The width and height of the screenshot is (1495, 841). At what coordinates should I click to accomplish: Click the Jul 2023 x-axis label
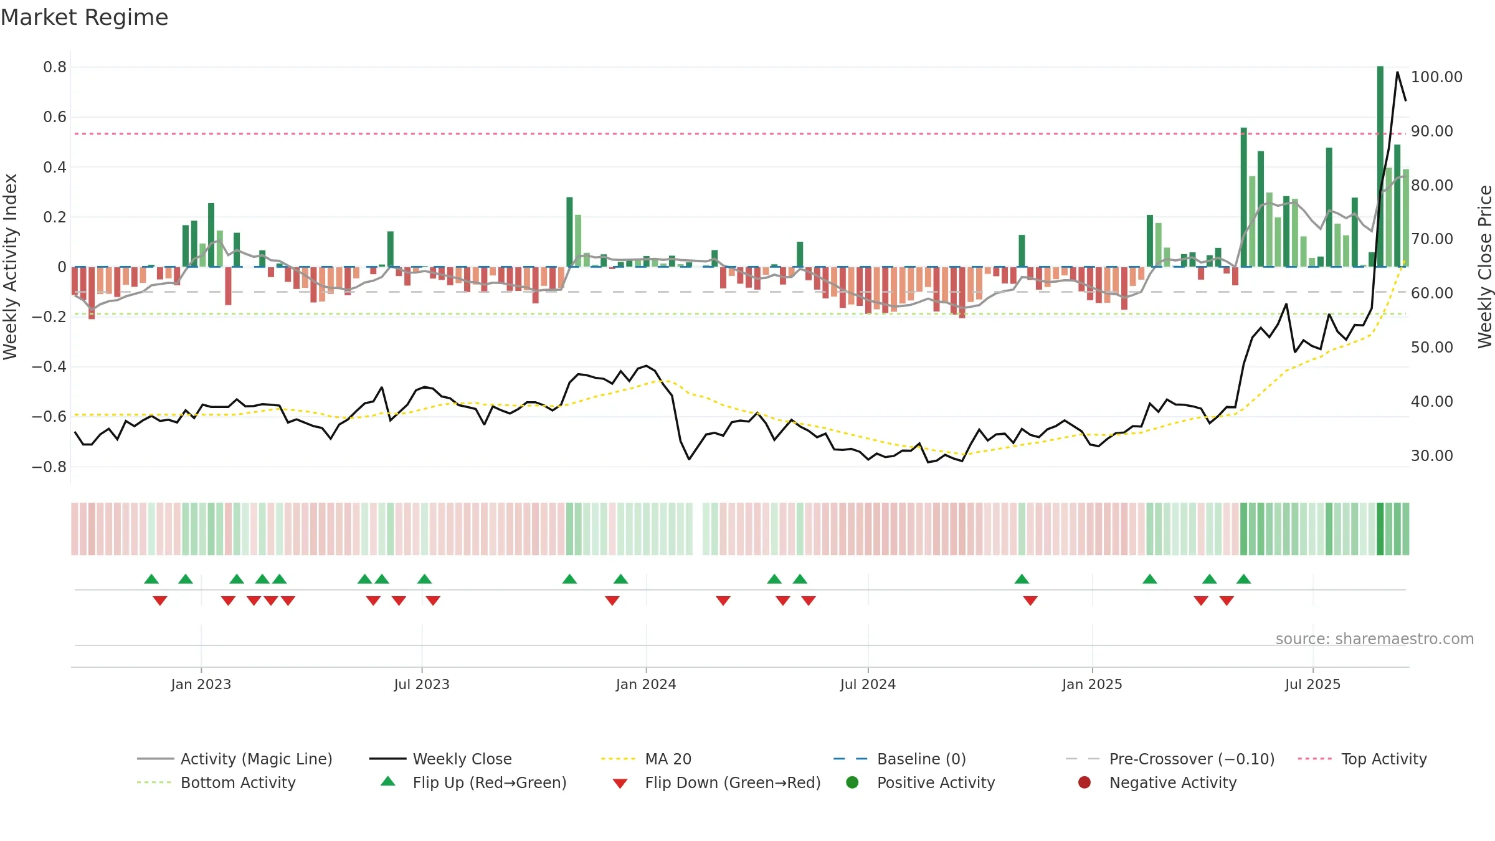coord(422,684)
